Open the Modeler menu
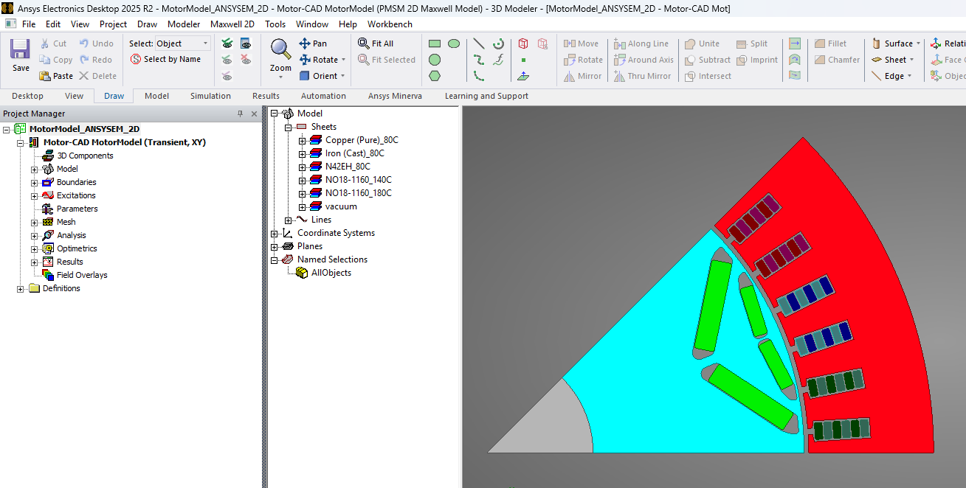This screenshot has height=488, width=966. point(184,24)
